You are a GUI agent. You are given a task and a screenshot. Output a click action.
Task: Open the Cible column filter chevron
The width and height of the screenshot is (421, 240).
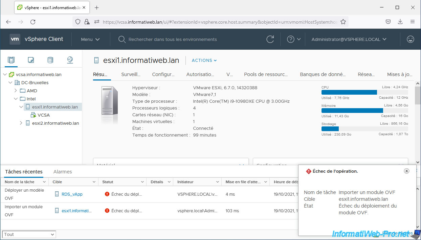[x=94, y=182]
